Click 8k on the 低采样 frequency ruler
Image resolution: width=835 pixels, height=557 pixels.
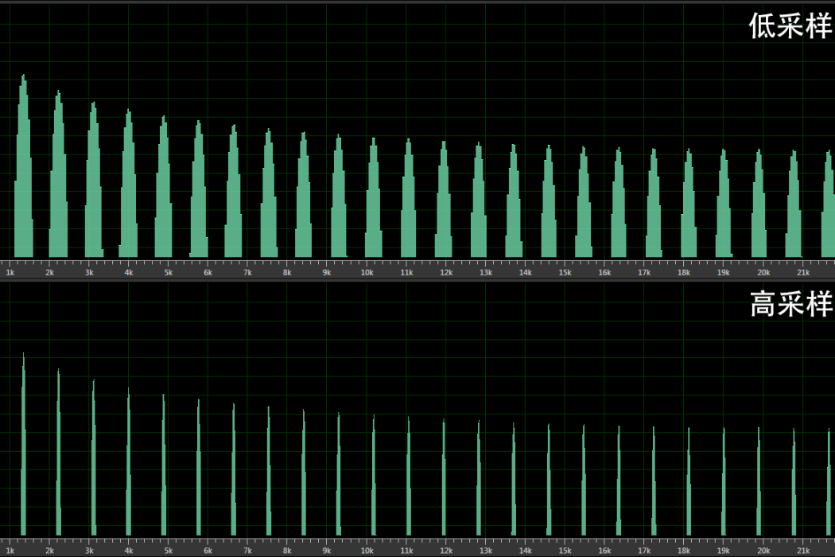[x=287, y=272]
